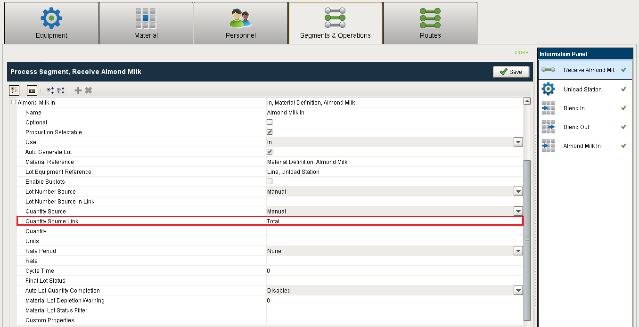
Task: Click the Final Lot Status value field
Action: pos(394,281)
